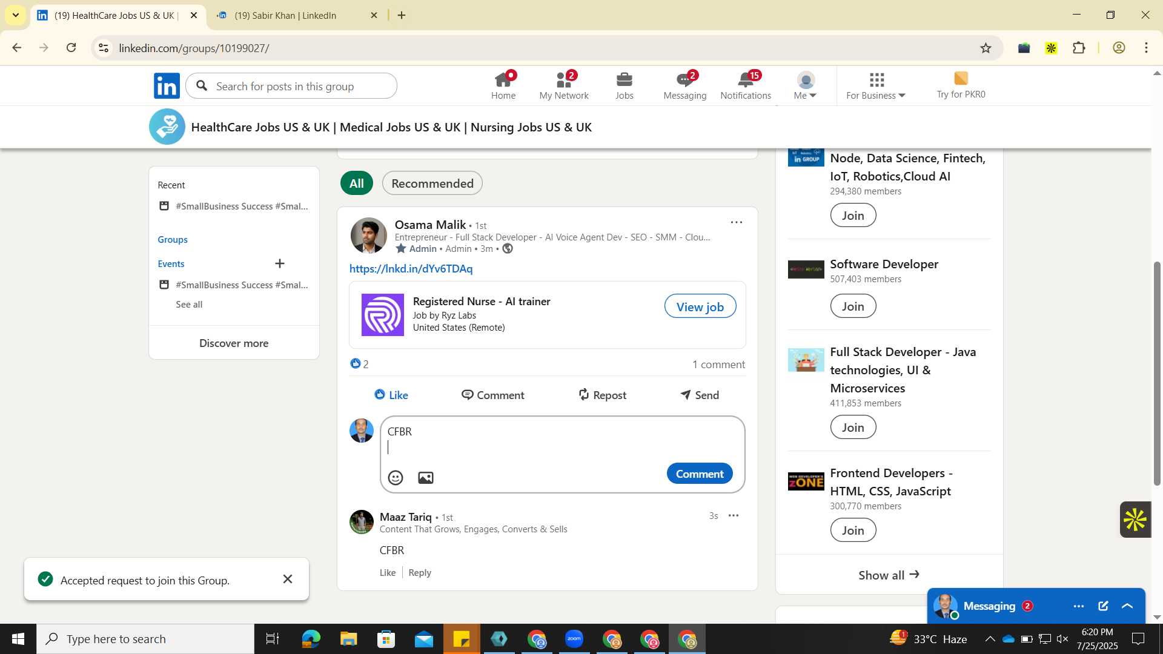Viewport: 1163px width, 654px height.
Task: Open LinkedIn home via logo icon
Action: [167, 86]
